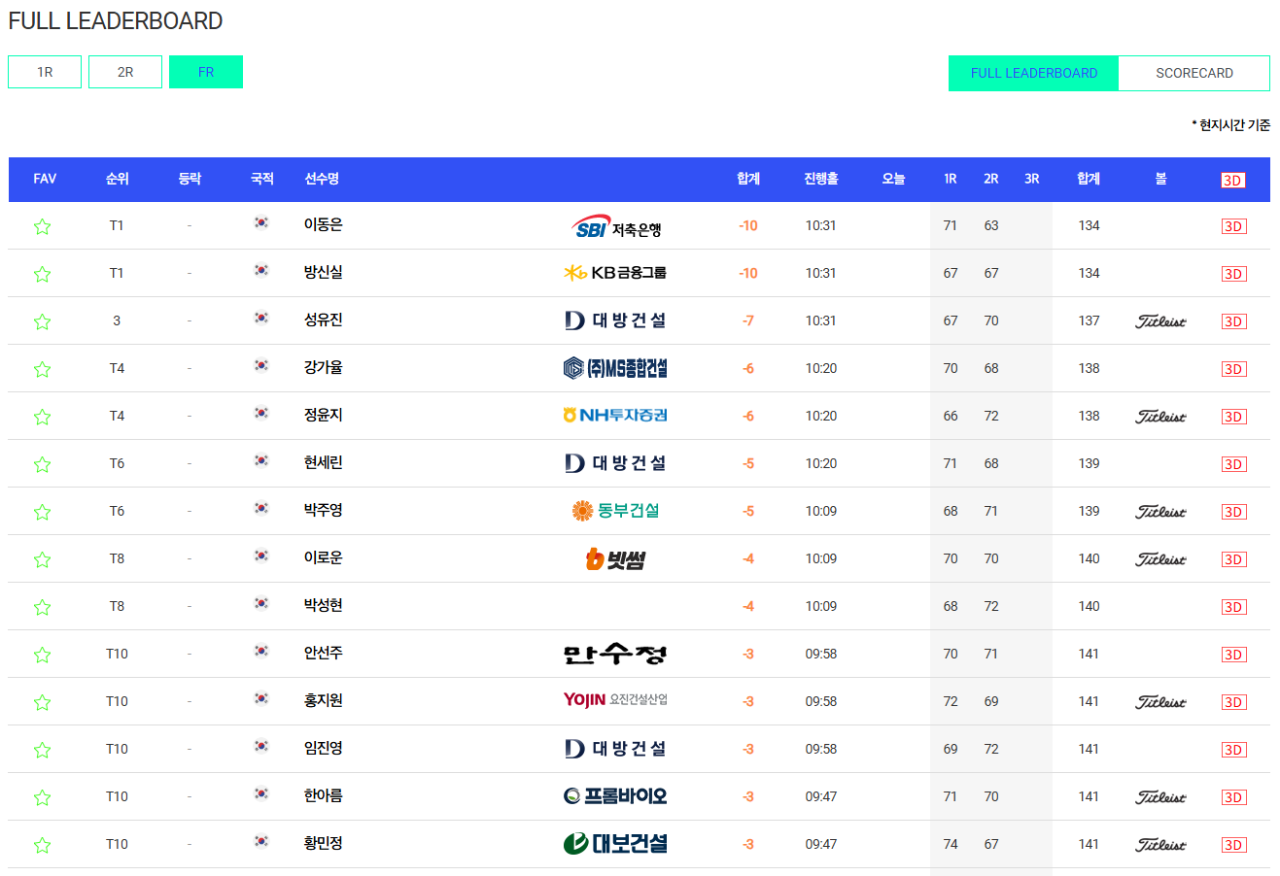Open 3D view for 이동은
1280x876 pixels.
[1233, 226]
